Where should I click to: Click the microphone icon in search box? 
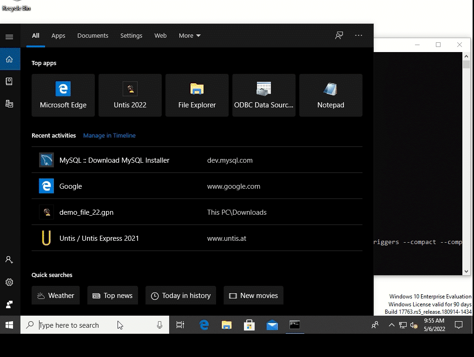(159, 325)
